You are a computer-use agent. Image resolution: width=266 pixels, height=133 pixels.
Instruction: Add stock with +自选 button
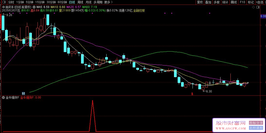pyautogui.click(x=259, y=2)
